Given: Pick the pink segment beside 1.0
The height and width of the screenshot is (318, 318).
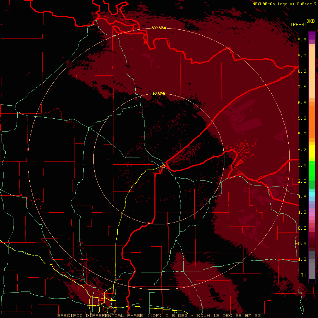Looking at the screenshot, I should click(312, 214).
